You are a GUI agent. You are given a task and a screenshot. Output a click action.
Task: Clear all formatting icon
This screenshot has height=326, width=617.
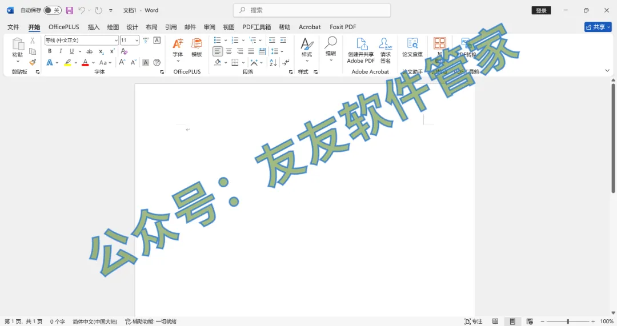[x=124, y=51]
